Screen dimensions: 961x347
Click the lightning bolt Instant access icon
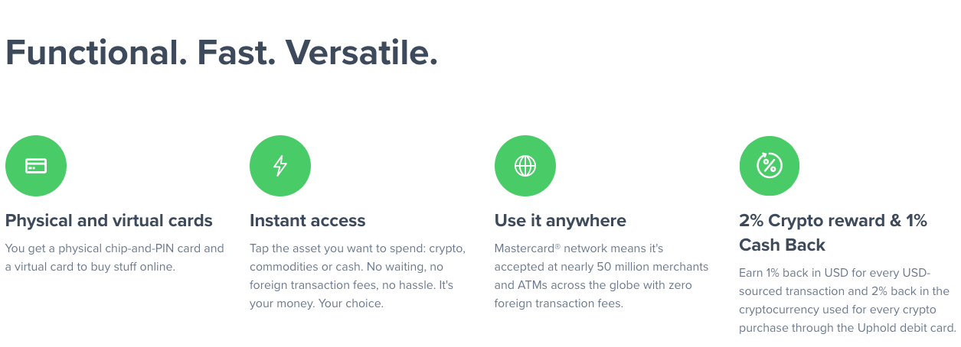(280, 166)
